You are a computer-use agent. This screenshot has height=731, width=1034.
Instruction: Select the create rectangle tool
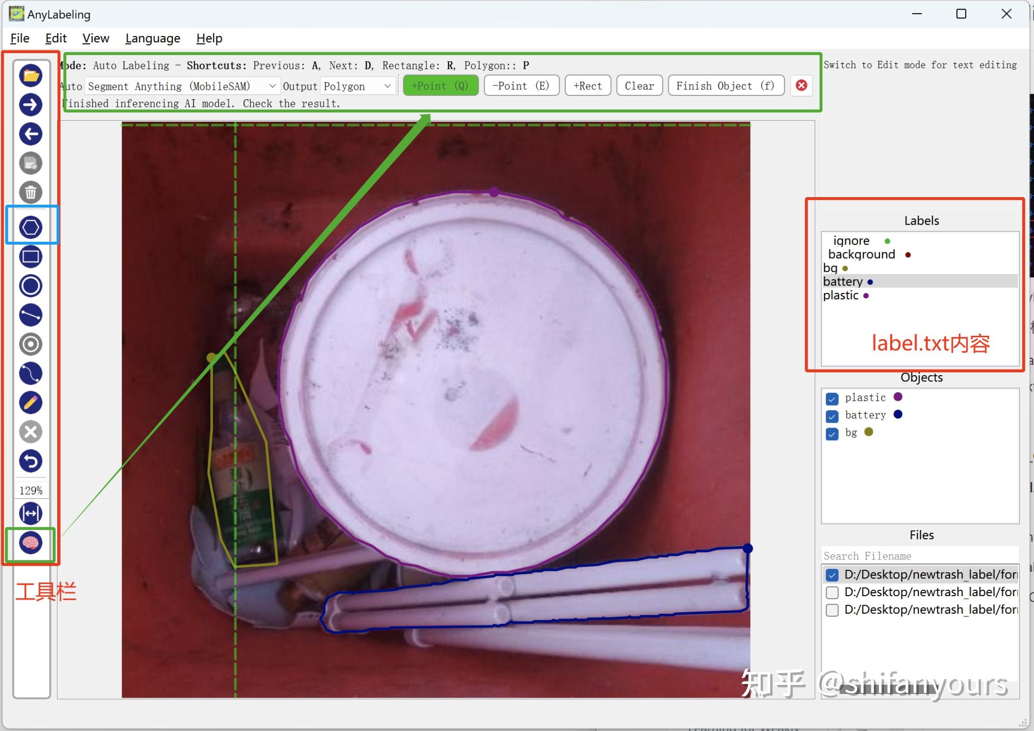31,256
